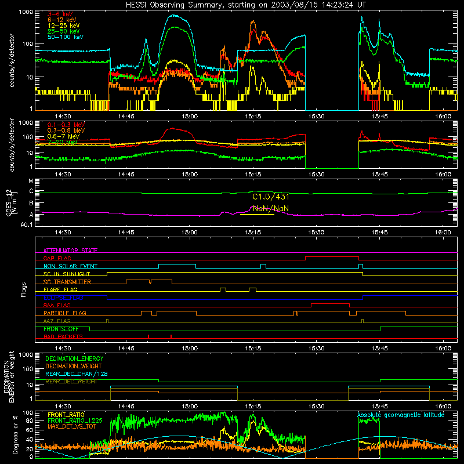
Task: Click 14:45 tick label under Flags panel
Action: [x=126, y=349]
